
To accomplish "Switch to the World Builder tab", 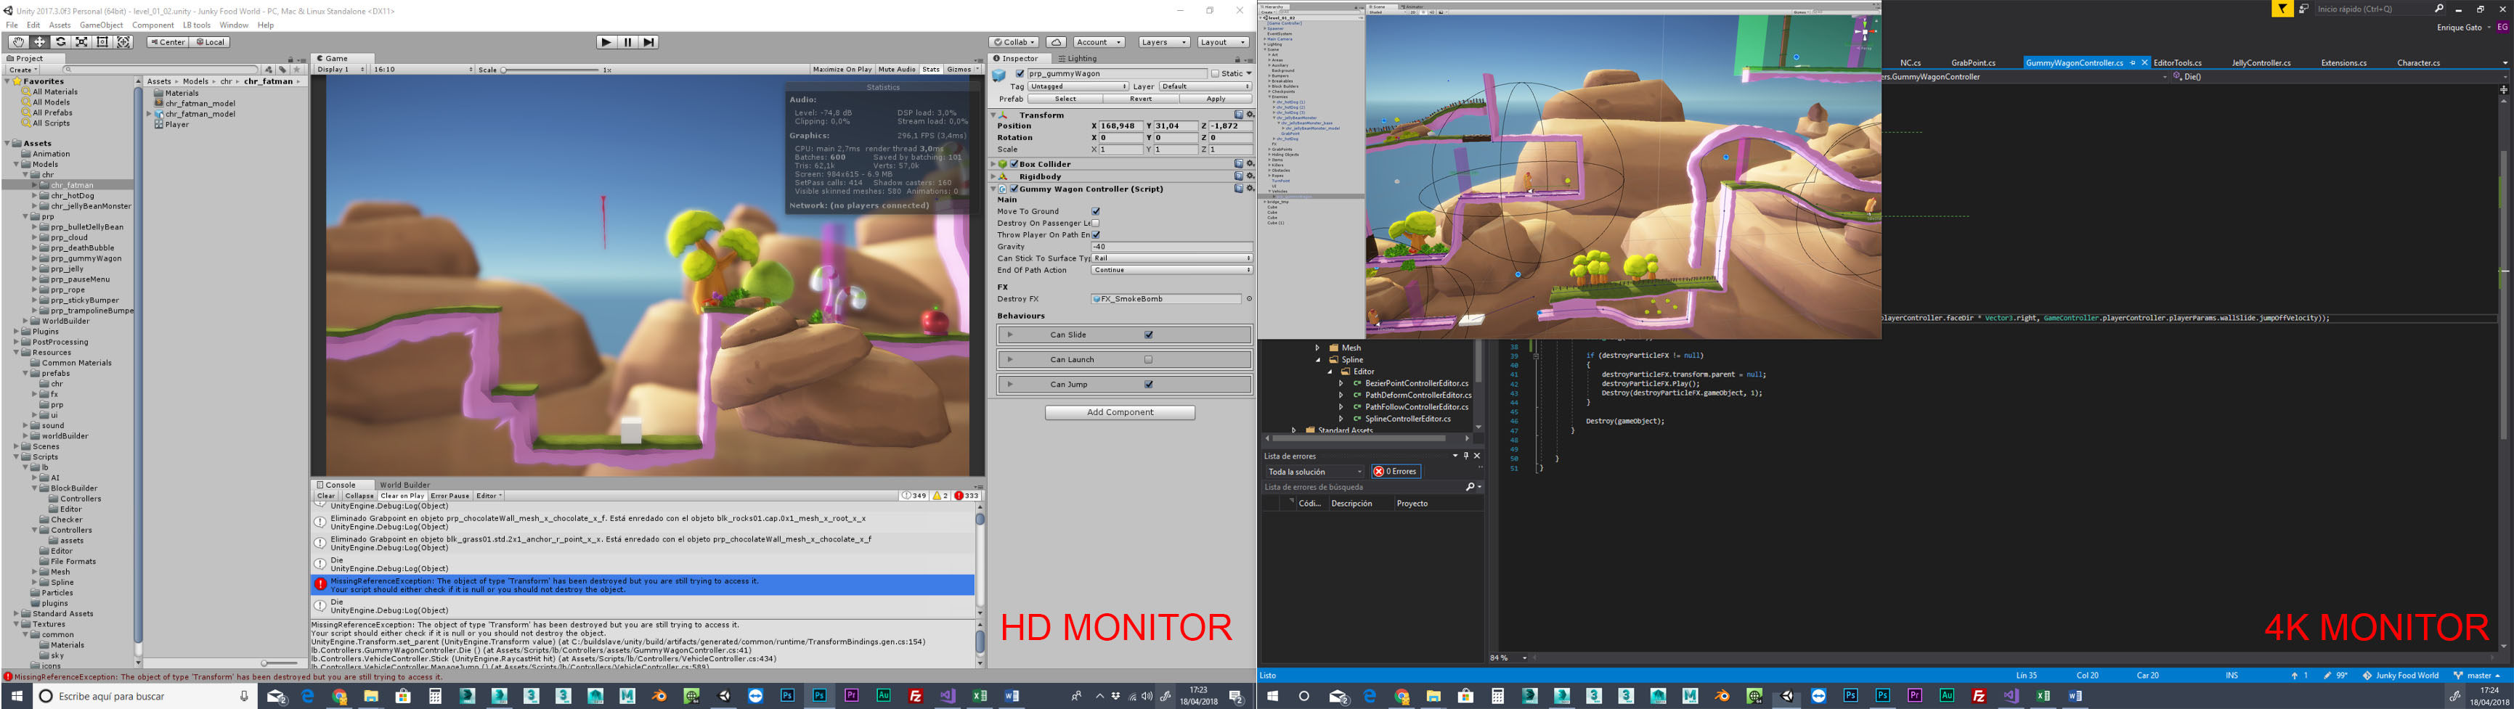I will [x=404, y=485].
